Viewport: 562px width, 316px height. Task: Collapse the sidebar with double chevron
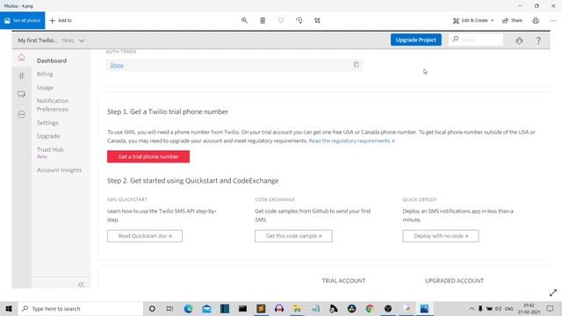(x=81, y=284)
